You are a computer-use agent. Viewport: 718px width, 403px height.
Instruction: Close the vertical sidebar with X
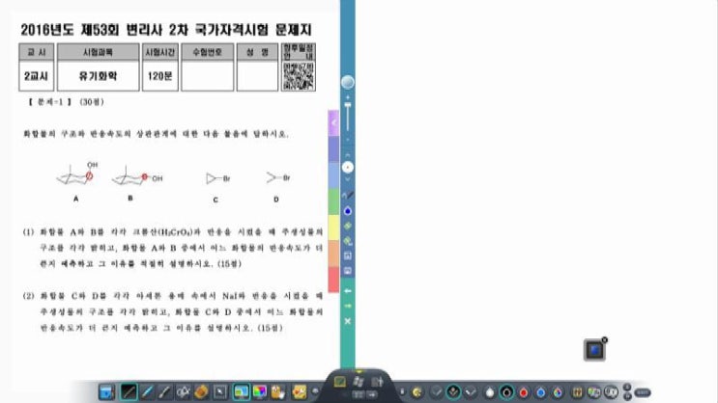point(348,321)
